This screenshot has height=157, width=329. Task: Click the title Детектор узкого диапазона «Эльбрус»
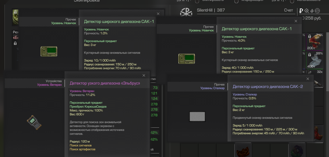pos(105,83)
